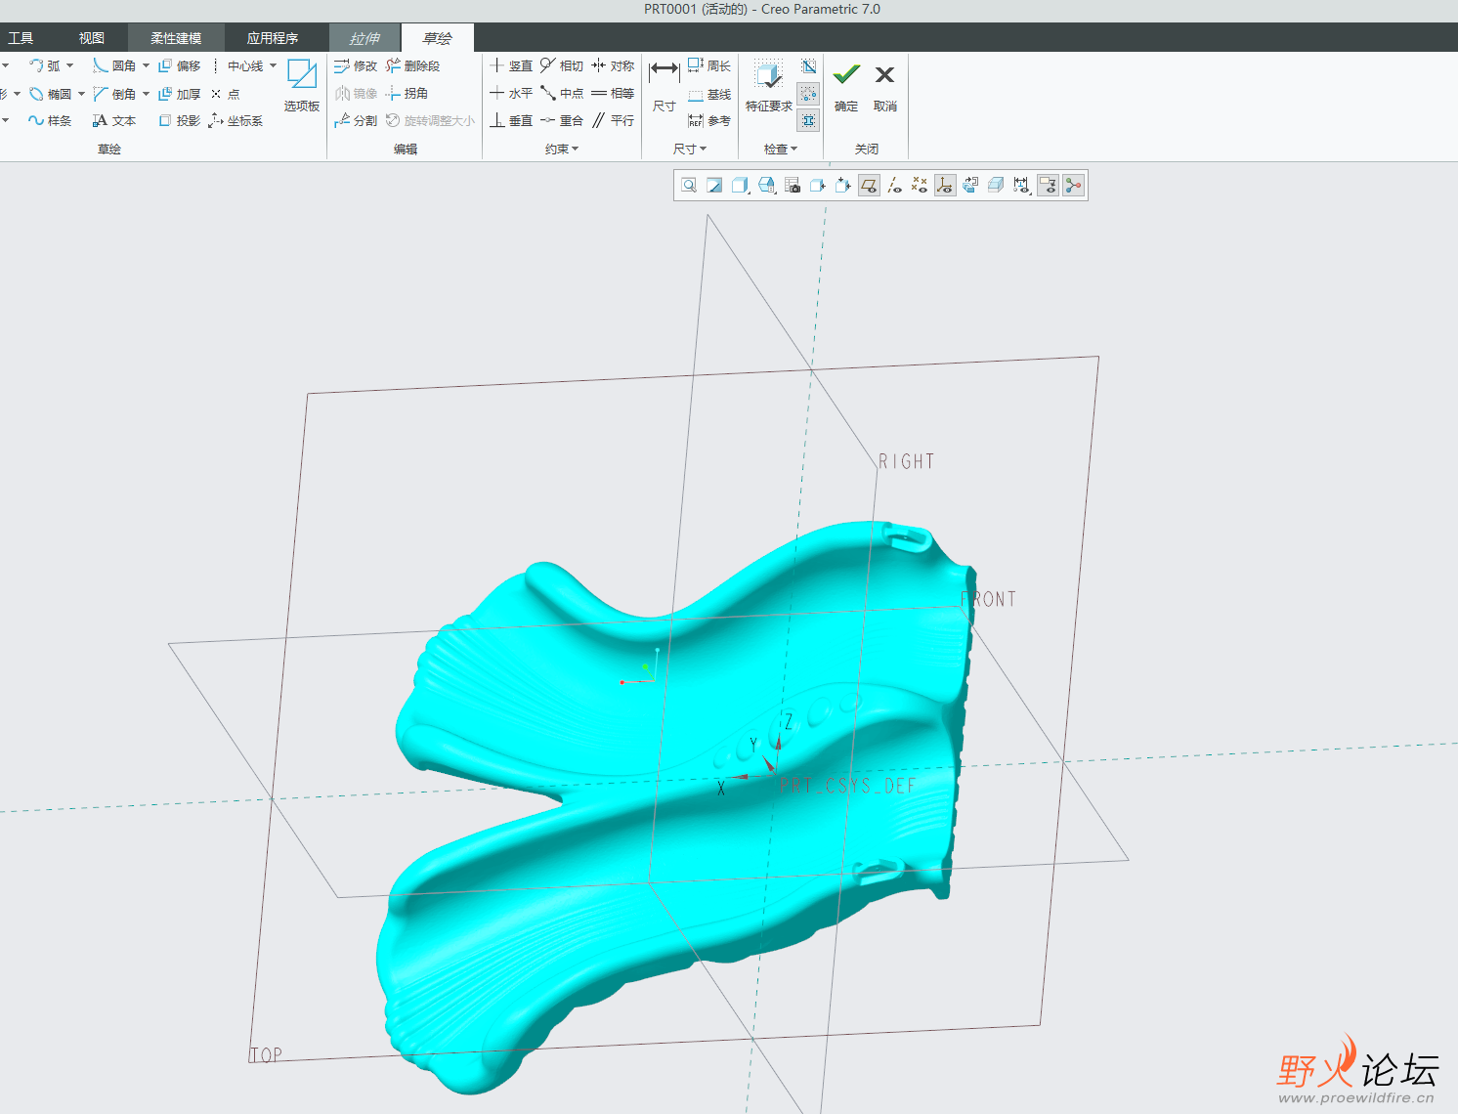Screen dimensions: 1458x1114
Task: Select the 样条 spline tool
Action: coord(50,120)
